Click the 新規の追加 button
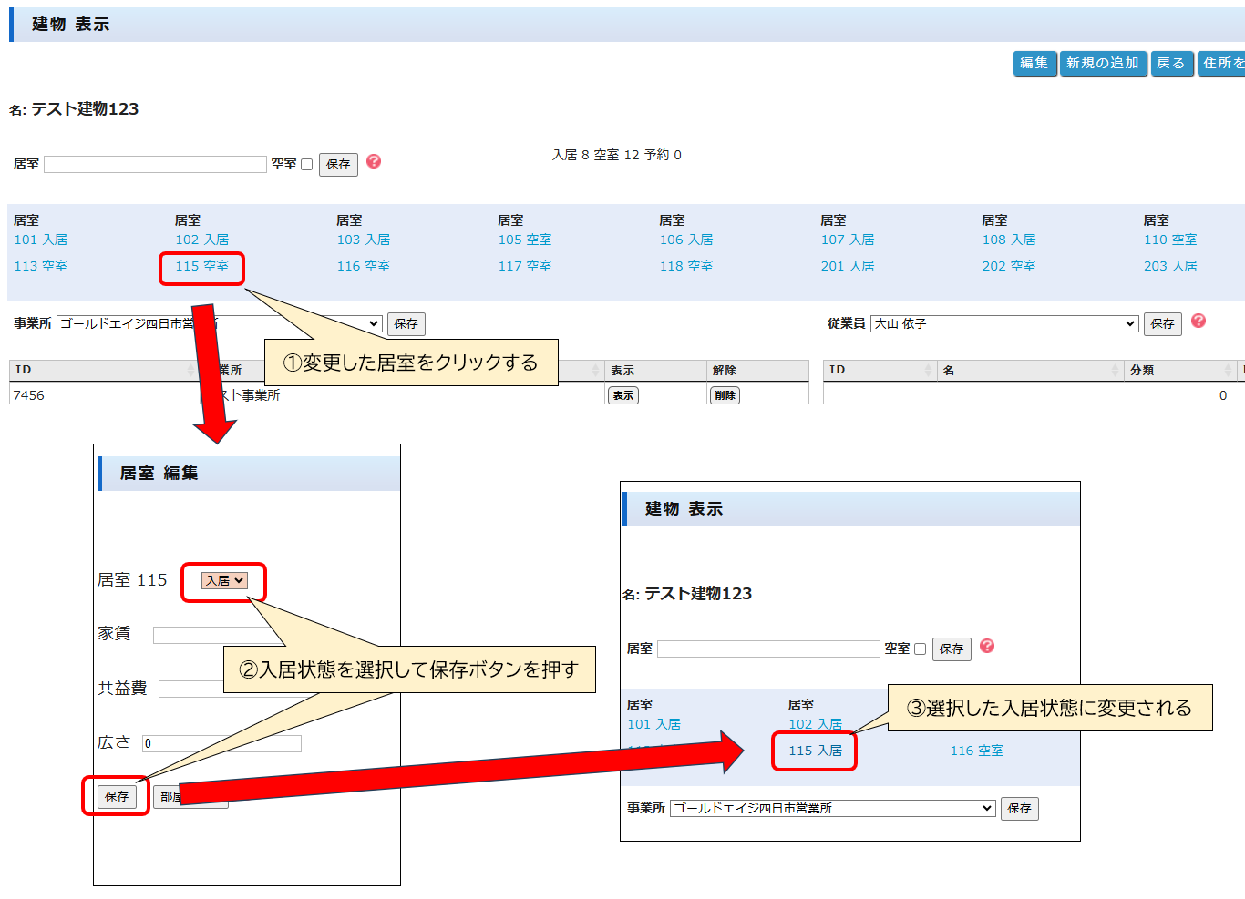The image size is (1245, 899). click(1103, 64)
